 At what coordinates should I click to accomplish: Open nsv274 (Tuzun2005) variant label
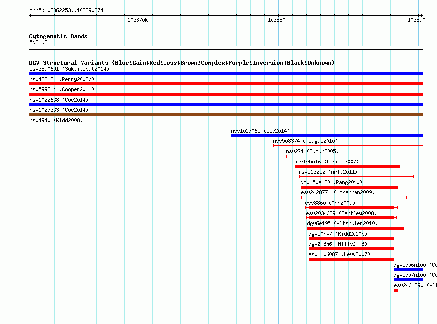click(x=312, y=151)
